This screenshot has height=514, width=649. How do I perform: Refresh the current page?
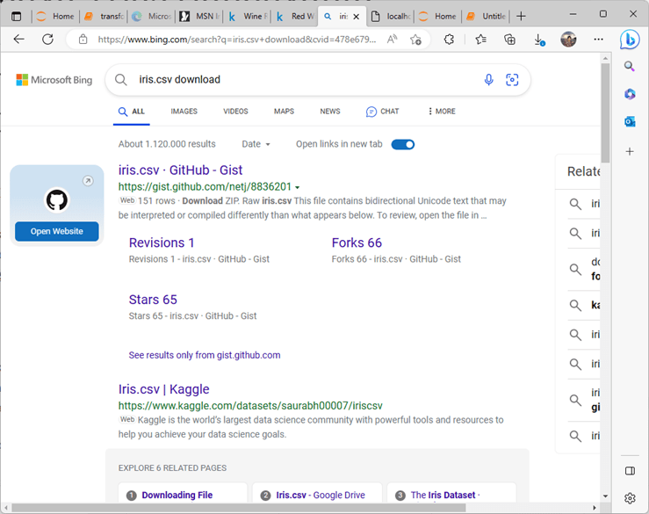48,40
